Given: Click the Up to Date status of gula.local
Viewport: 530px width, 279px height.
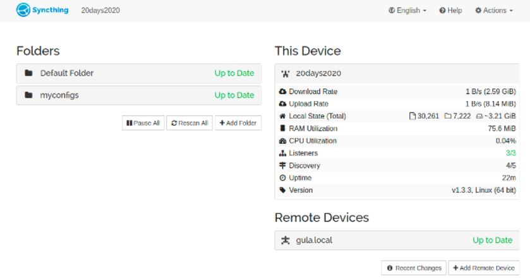Looking at the screenshot, I should (x=493, y=240).
